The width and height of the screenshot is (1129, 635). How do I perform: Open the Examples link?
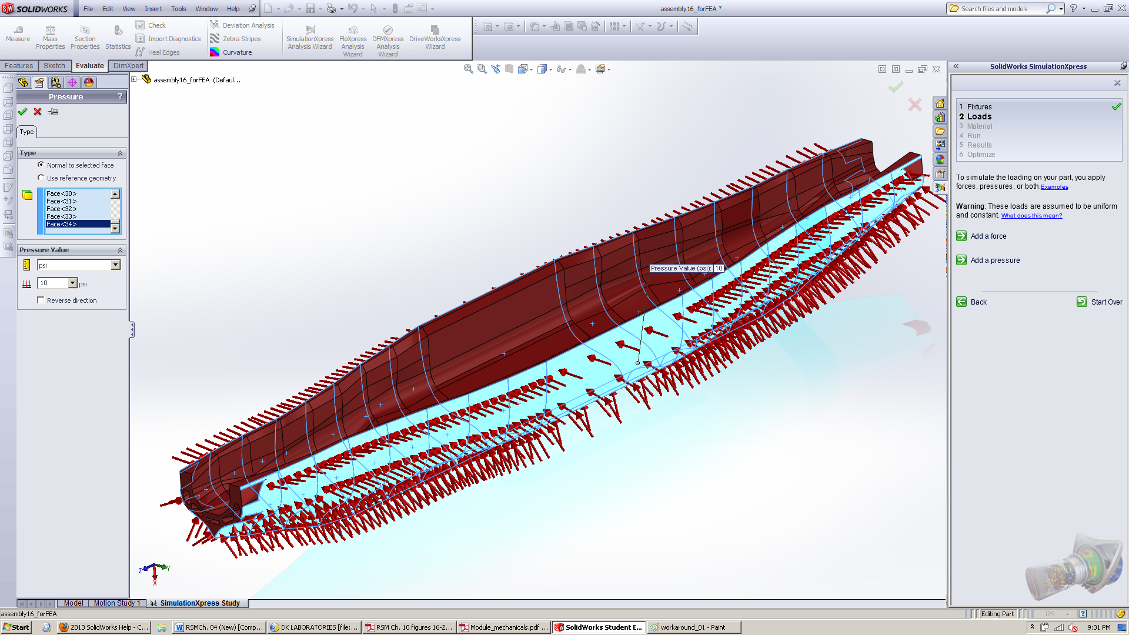tap(1054, 187)
